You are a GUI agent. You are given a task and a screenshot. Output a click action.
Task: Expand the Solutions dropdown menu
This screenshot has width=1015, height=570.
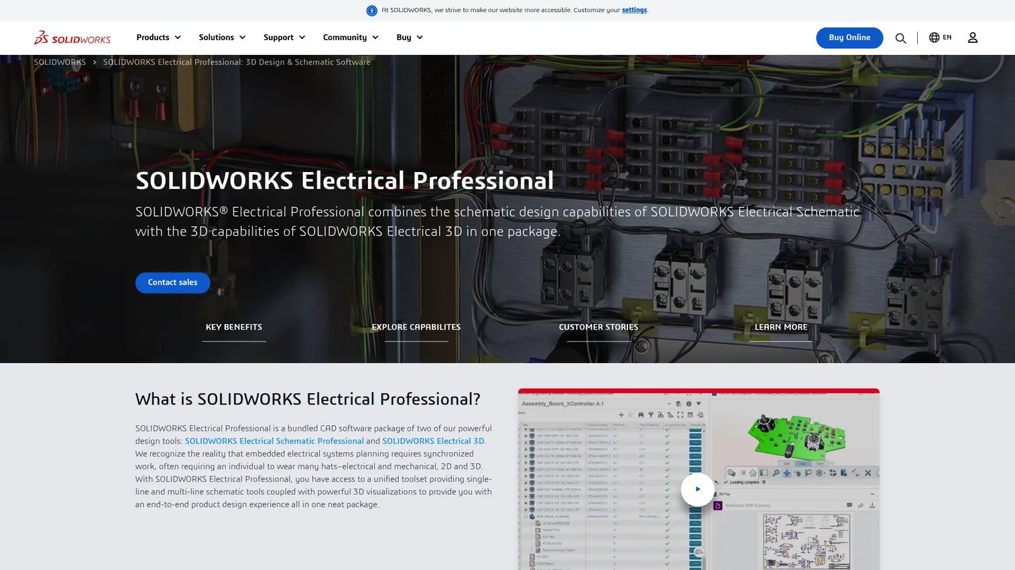coord(222,38)
